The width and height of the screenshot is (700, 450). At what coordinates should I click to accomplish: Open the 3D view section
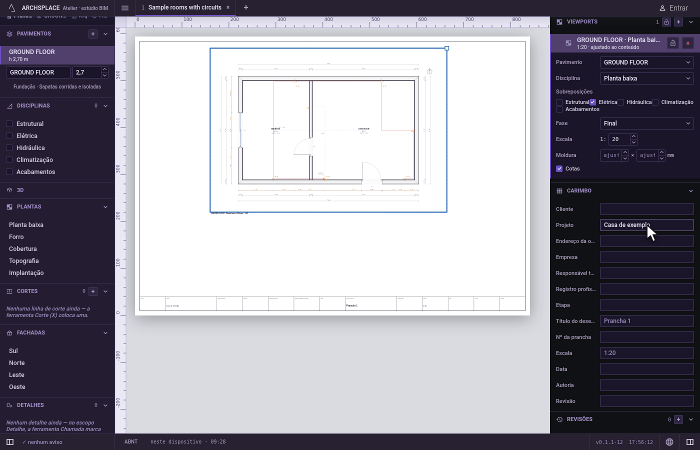tap(57, 190)
